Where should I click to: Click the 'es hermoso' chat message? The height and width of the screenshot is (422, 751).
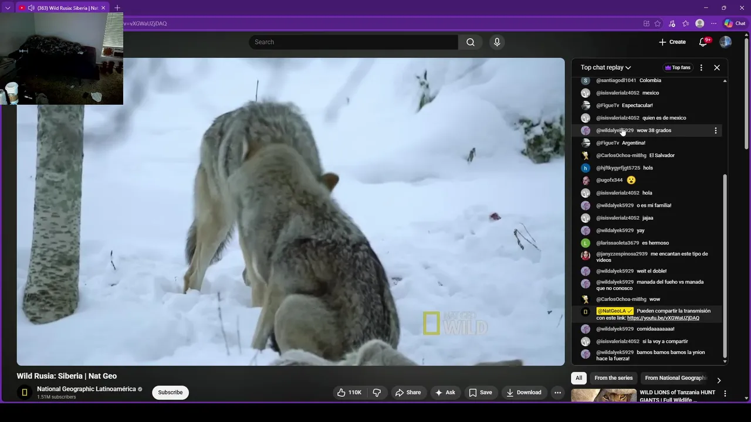point(655,243)
